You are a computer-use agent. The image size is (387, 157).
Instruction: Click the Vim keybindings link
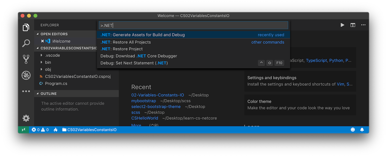click(x=340, y=84)
